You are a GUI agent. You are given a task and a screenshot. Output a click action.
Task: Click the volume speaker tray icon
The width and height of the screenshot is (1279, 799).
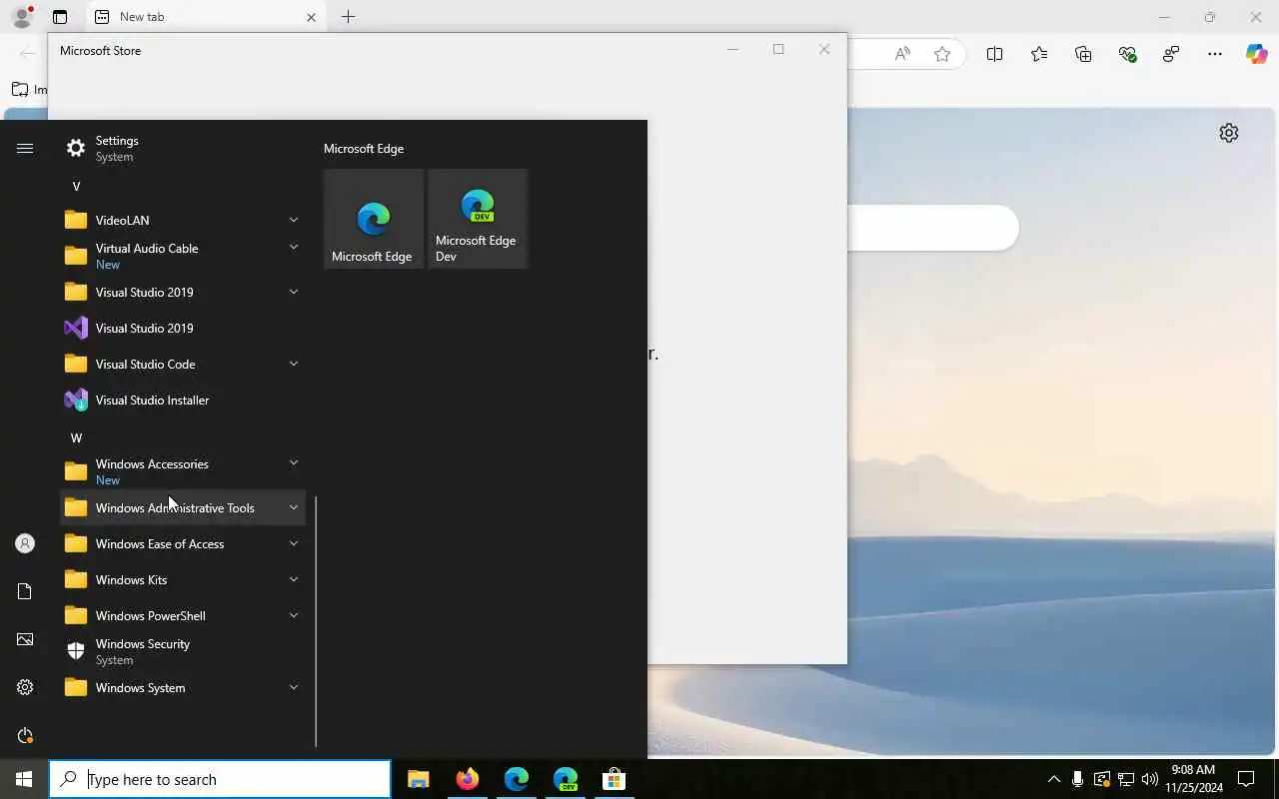pos(1149,779)
